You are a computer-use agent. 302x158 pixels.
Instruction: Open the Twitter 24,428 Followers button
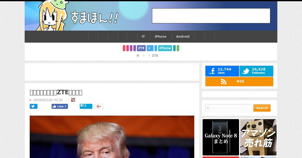tap(256, 71)
